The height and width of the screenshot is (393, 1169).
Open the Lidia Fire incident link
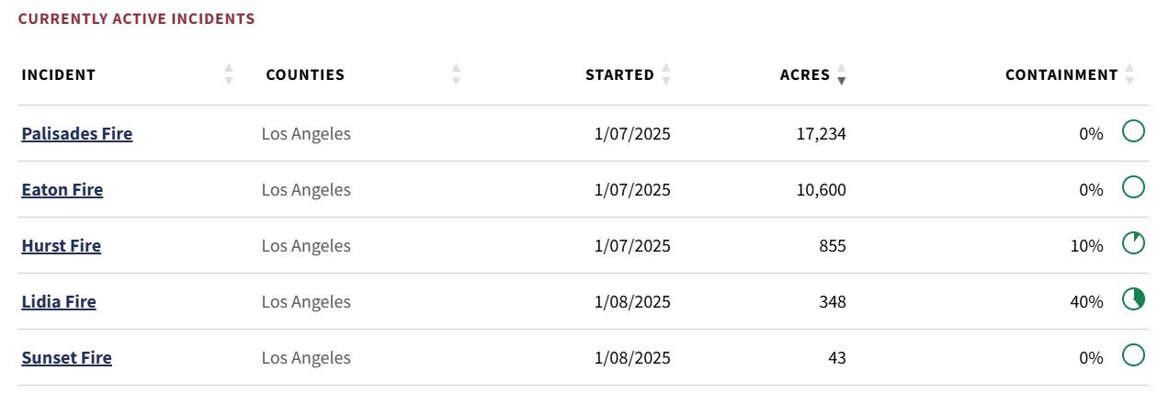click(59, 302)
